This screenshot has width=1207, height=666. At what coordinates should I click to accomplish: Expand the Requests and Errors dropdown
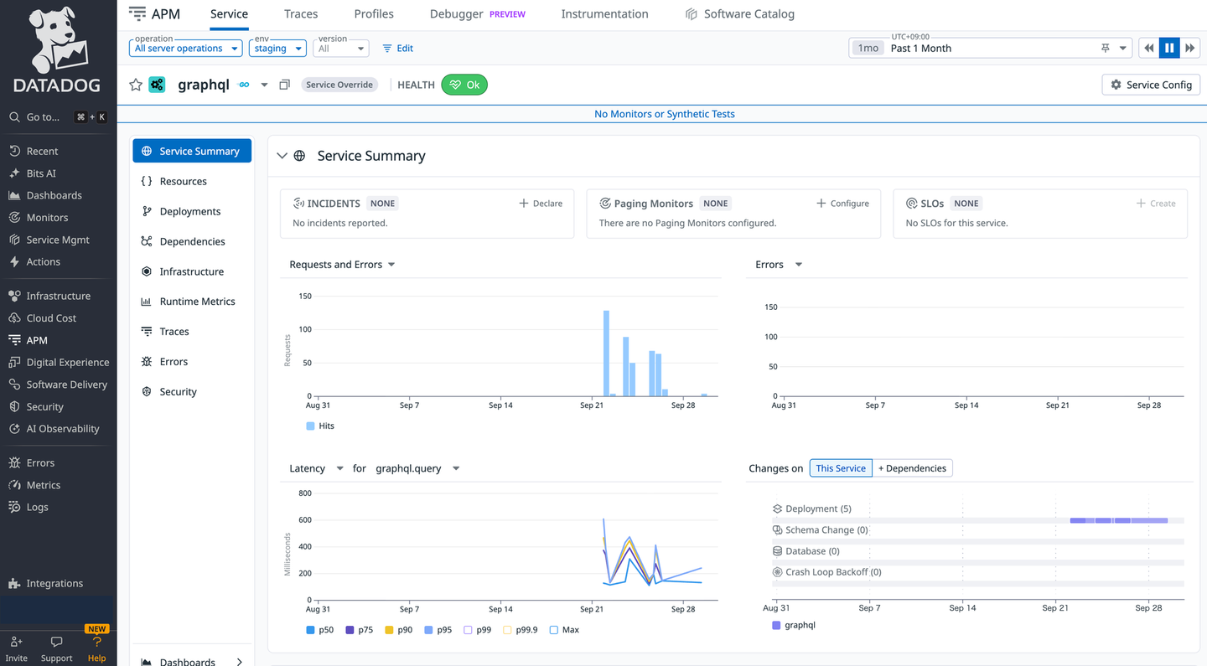click(x=391, y=265)
